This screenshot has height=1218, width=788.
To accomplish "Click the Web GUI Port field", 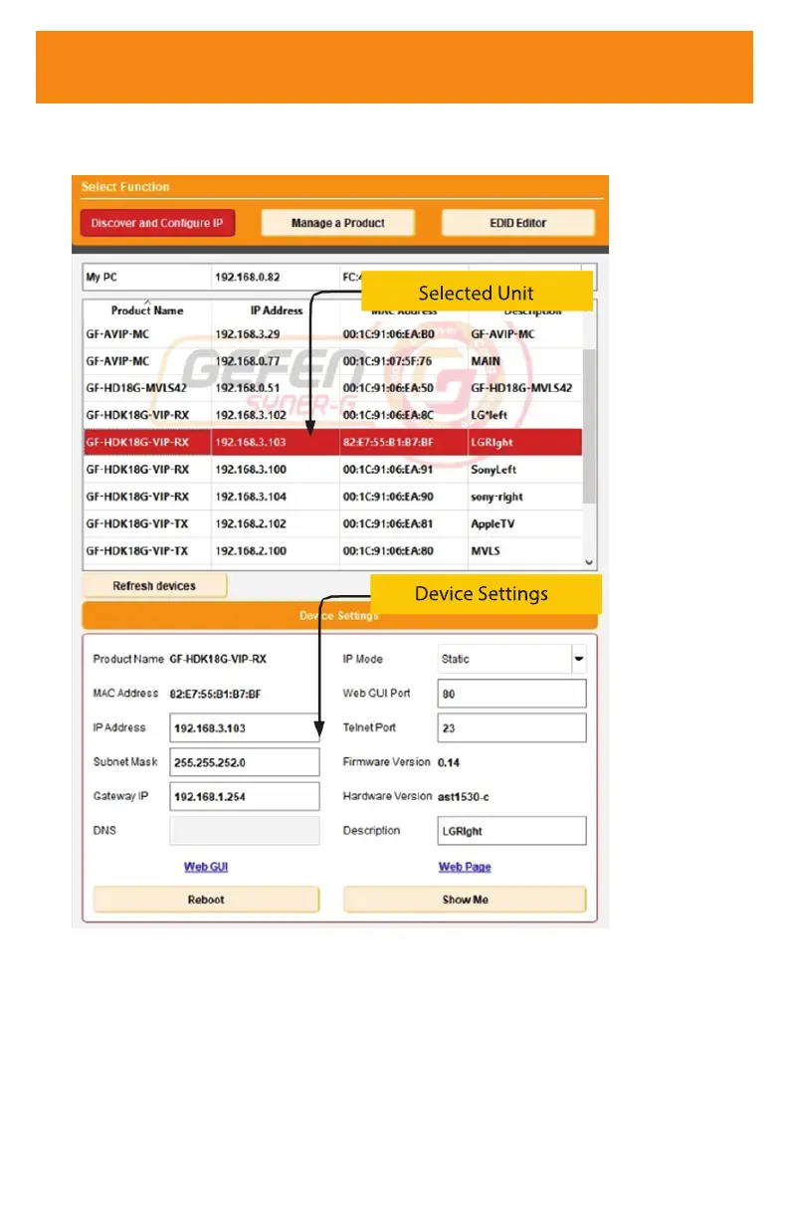I will [511, 694].
